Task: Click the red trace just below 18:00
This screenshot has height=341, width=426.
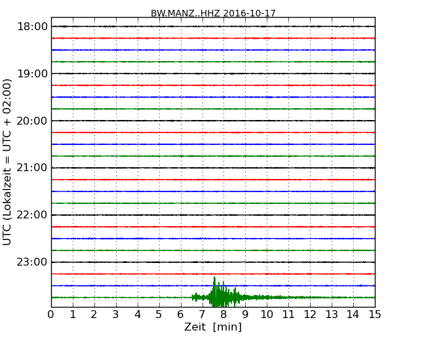Action: click(x=213, y=38)
